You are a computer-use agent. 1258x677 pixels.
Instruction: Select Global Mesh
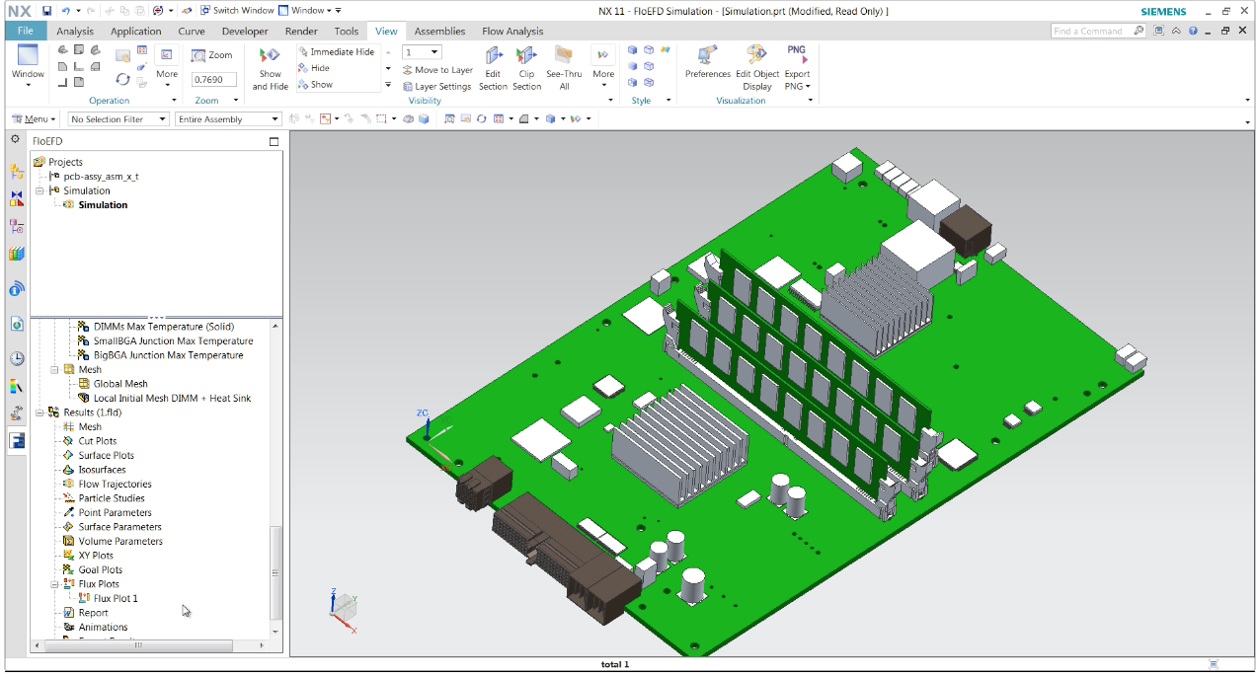click(x=120, y=384)
